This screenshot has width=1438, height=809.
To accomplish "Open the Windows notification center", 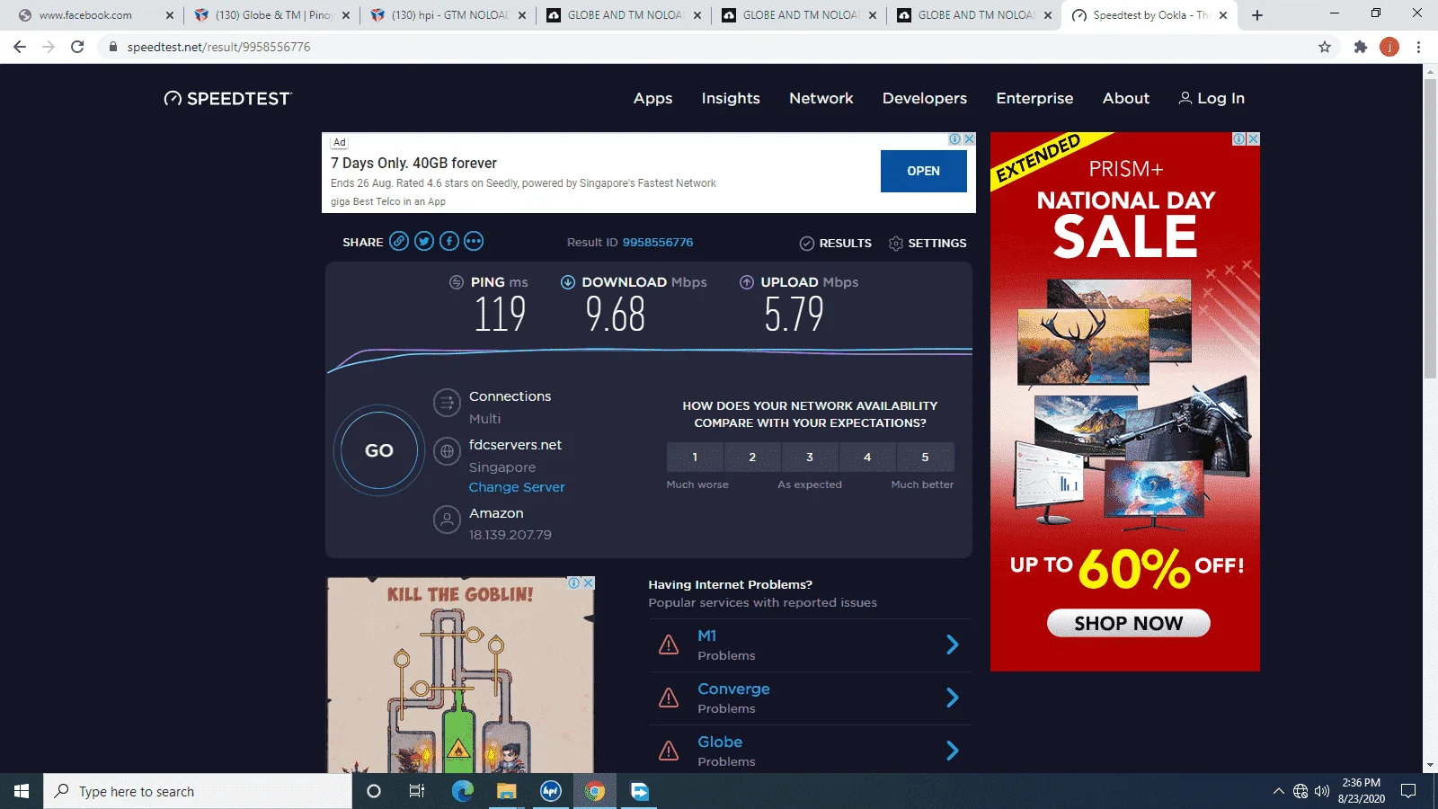I will pos(1408,791).
